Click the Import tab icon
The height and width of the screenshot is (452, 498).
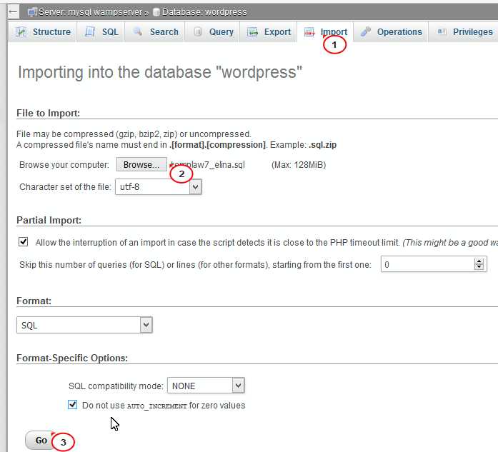click(x=309, y=31)
